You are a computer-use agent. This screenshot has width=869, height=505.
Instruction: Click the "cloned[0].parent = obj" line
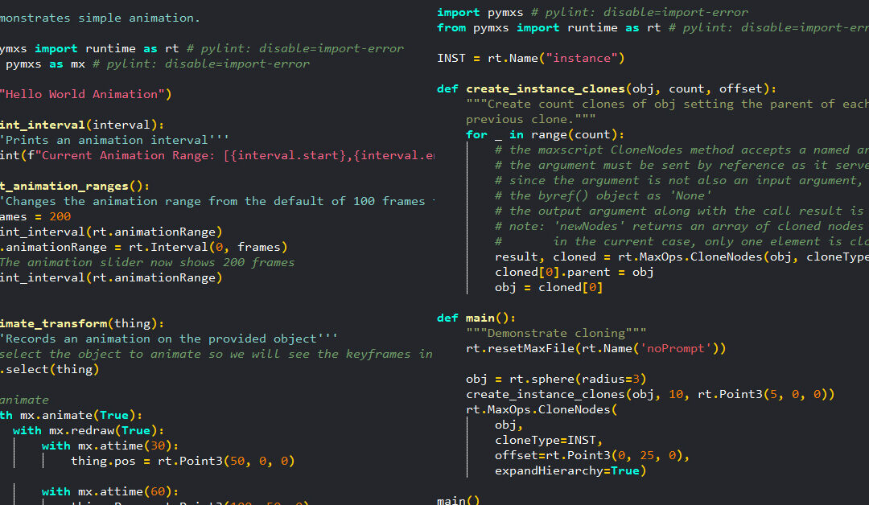coord(574,272)
